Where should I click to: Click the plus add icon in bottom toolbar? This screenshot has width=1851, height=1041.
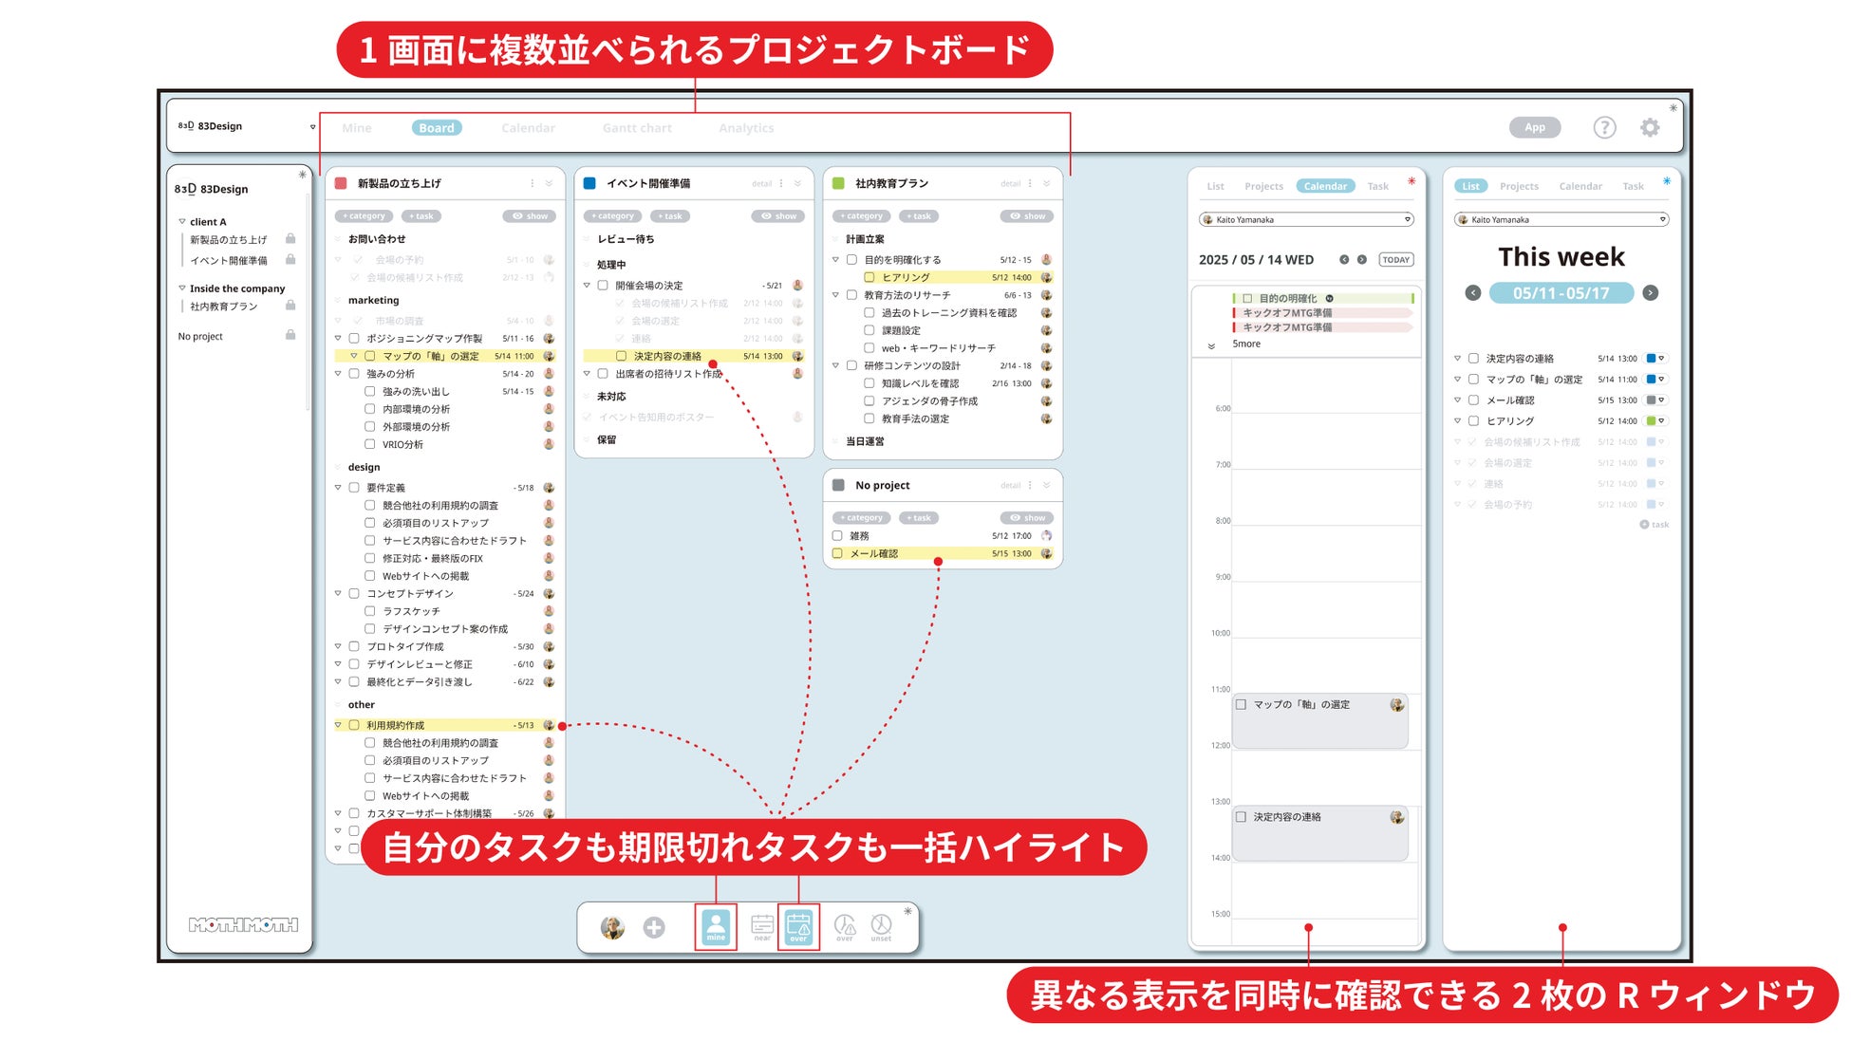[x=654, y=927]
